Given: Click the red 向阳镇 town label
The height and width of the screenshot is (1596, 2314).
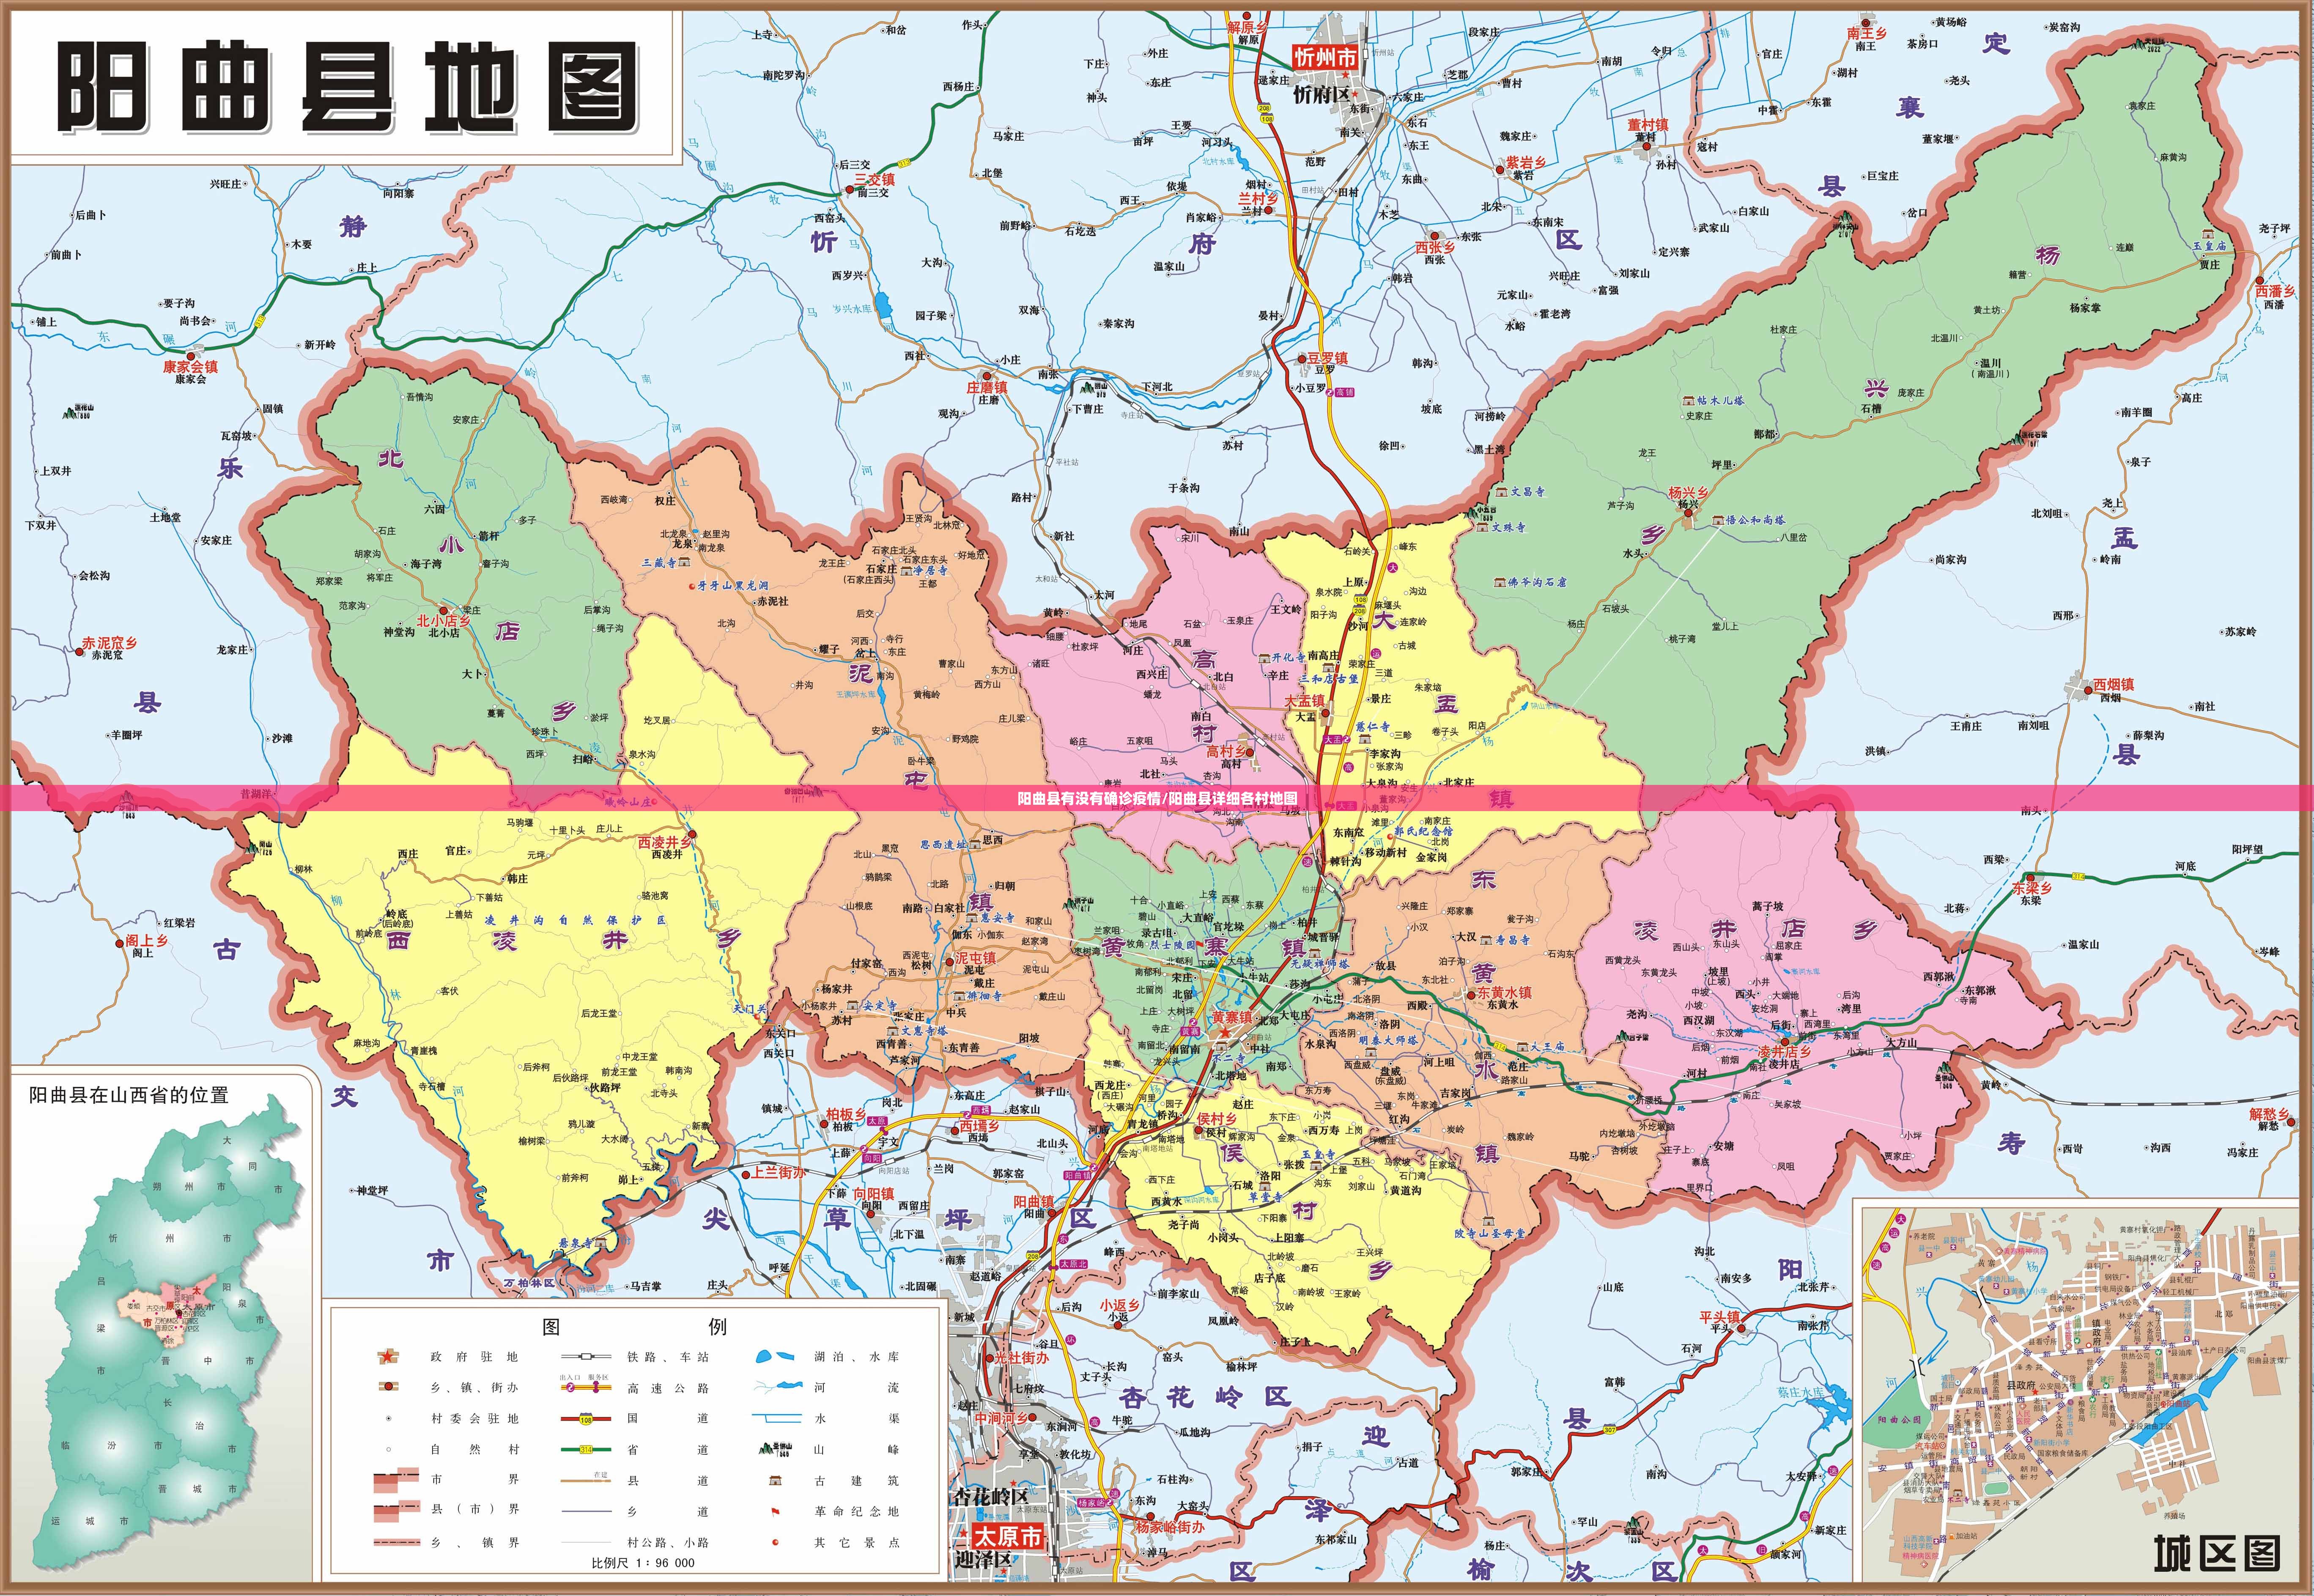Looking at the screenshot, I should coord(874,1193).
